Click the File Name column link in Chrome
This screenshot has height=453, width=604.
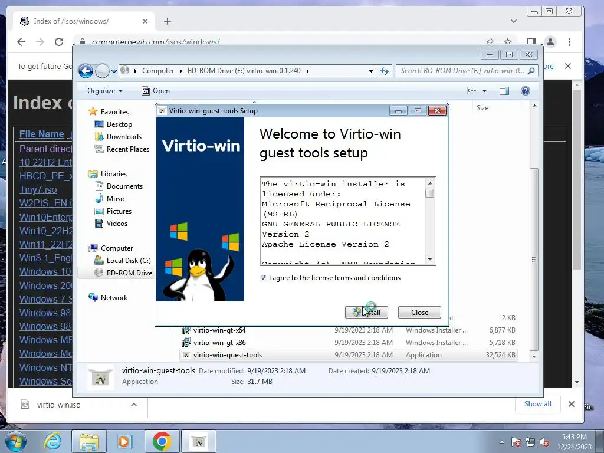[x=42, y=134]
